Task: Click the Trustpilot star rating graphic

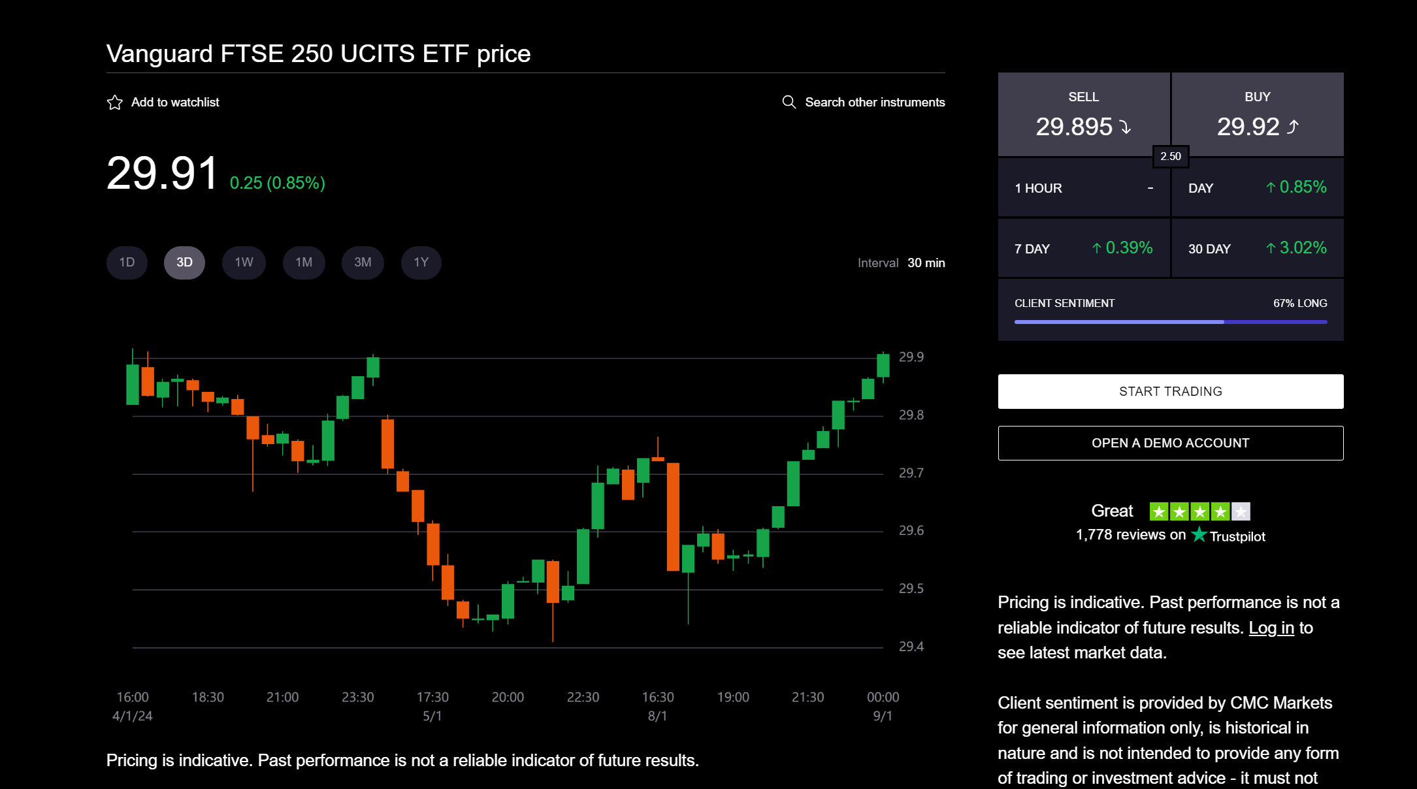Action: point(1200,511)
